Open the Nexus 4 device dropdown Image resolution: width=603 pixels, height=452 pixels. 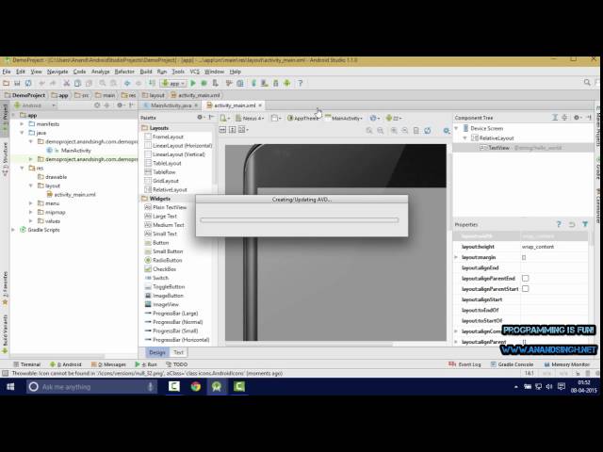click(x=250, y=119)
